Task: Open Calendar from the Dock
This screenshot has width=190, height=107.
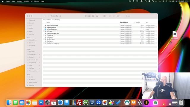Action: (x=54, y=103)
